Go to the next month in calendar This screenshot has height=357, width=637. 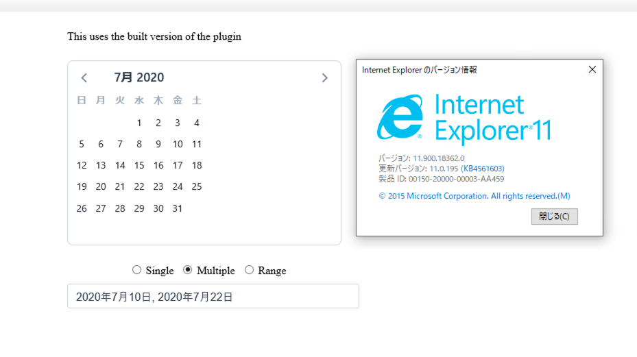point(324,77)
